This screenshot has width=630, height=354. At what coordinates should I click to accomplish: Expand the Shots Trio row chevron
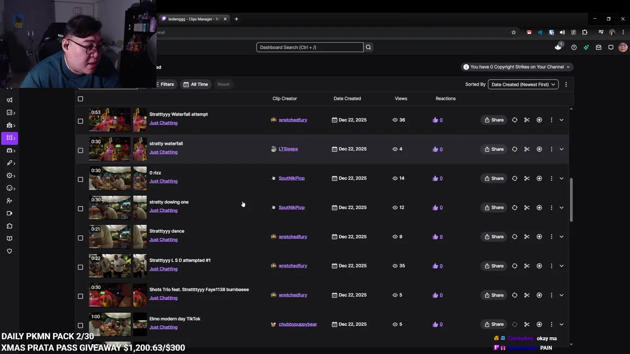click(561, 295)
